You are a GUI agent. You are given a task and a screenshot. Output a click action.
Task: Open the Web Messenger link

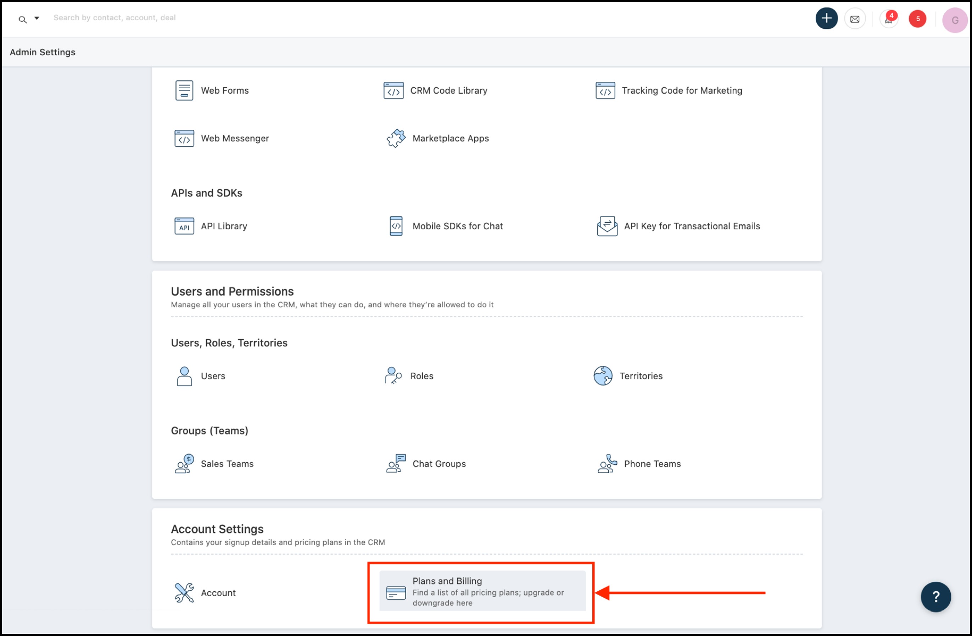[235, 138]
